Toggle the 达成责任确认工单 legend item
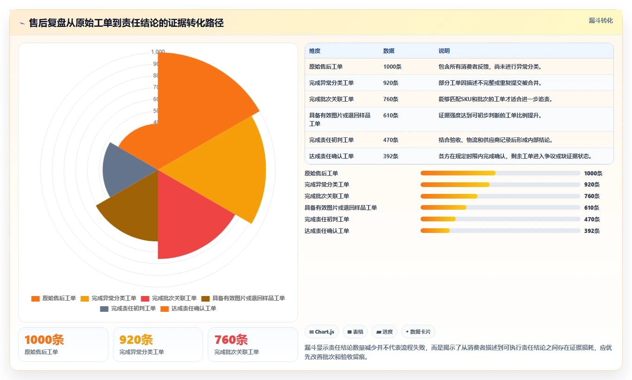 188,309
